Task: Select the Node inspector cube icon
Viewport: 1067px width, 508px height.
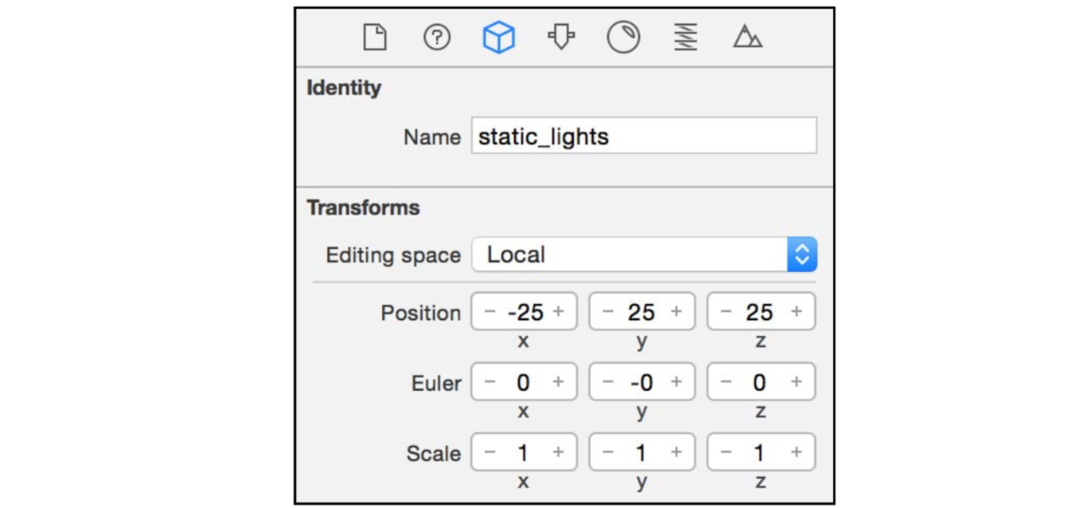Action: coord(499,38)
